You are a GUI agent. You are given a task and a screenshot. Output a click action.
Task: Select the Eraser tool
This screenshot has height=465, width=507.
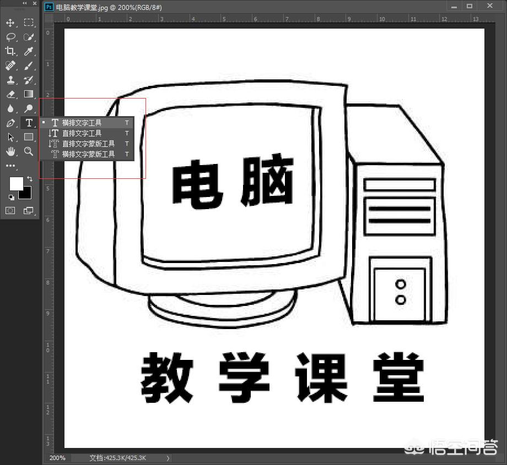tap(11, 94)
